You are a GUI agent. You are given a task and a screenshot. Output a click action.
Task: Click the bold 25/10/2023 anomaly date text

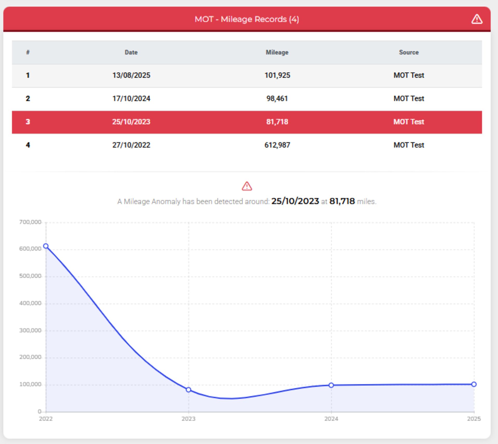pyautogui.click(x=295, y=201)
